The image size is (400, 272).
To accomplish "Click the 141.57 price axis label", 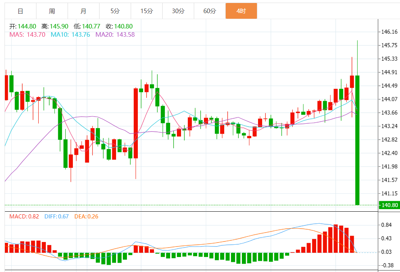I will coord(389,180).
